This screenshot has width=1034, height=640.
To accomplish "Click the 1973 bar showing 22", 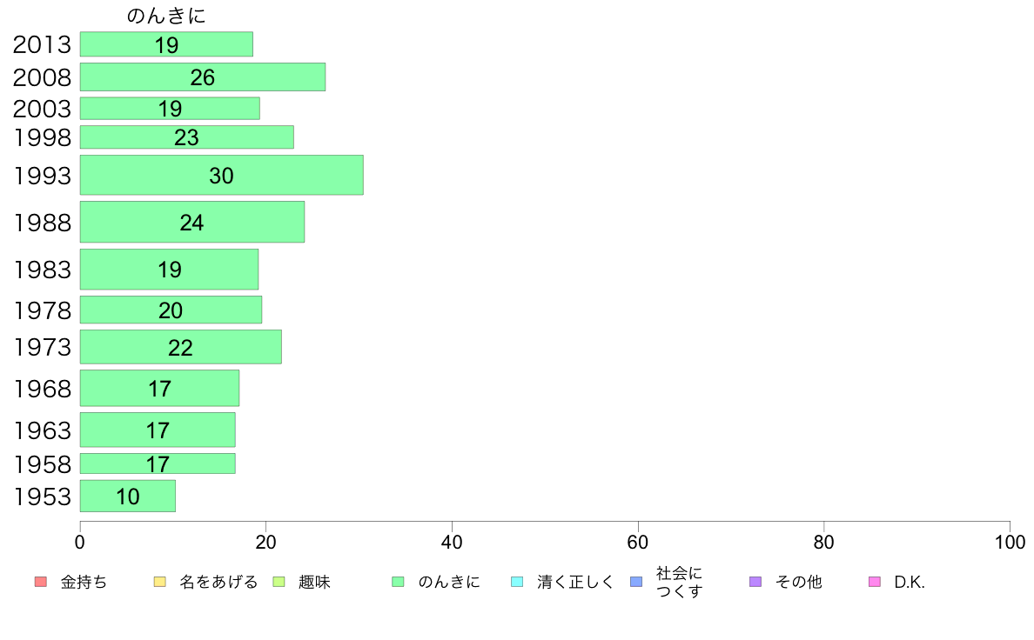I will tap(181, 347).
